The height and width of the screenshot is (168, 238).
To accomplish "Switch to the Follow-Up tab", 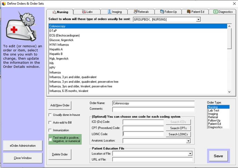I will click(168, 12).
